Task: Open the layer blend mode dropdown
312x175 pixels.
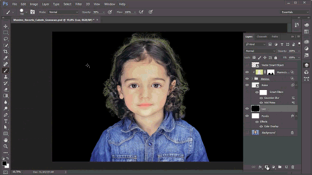Action: coord(260,51)
